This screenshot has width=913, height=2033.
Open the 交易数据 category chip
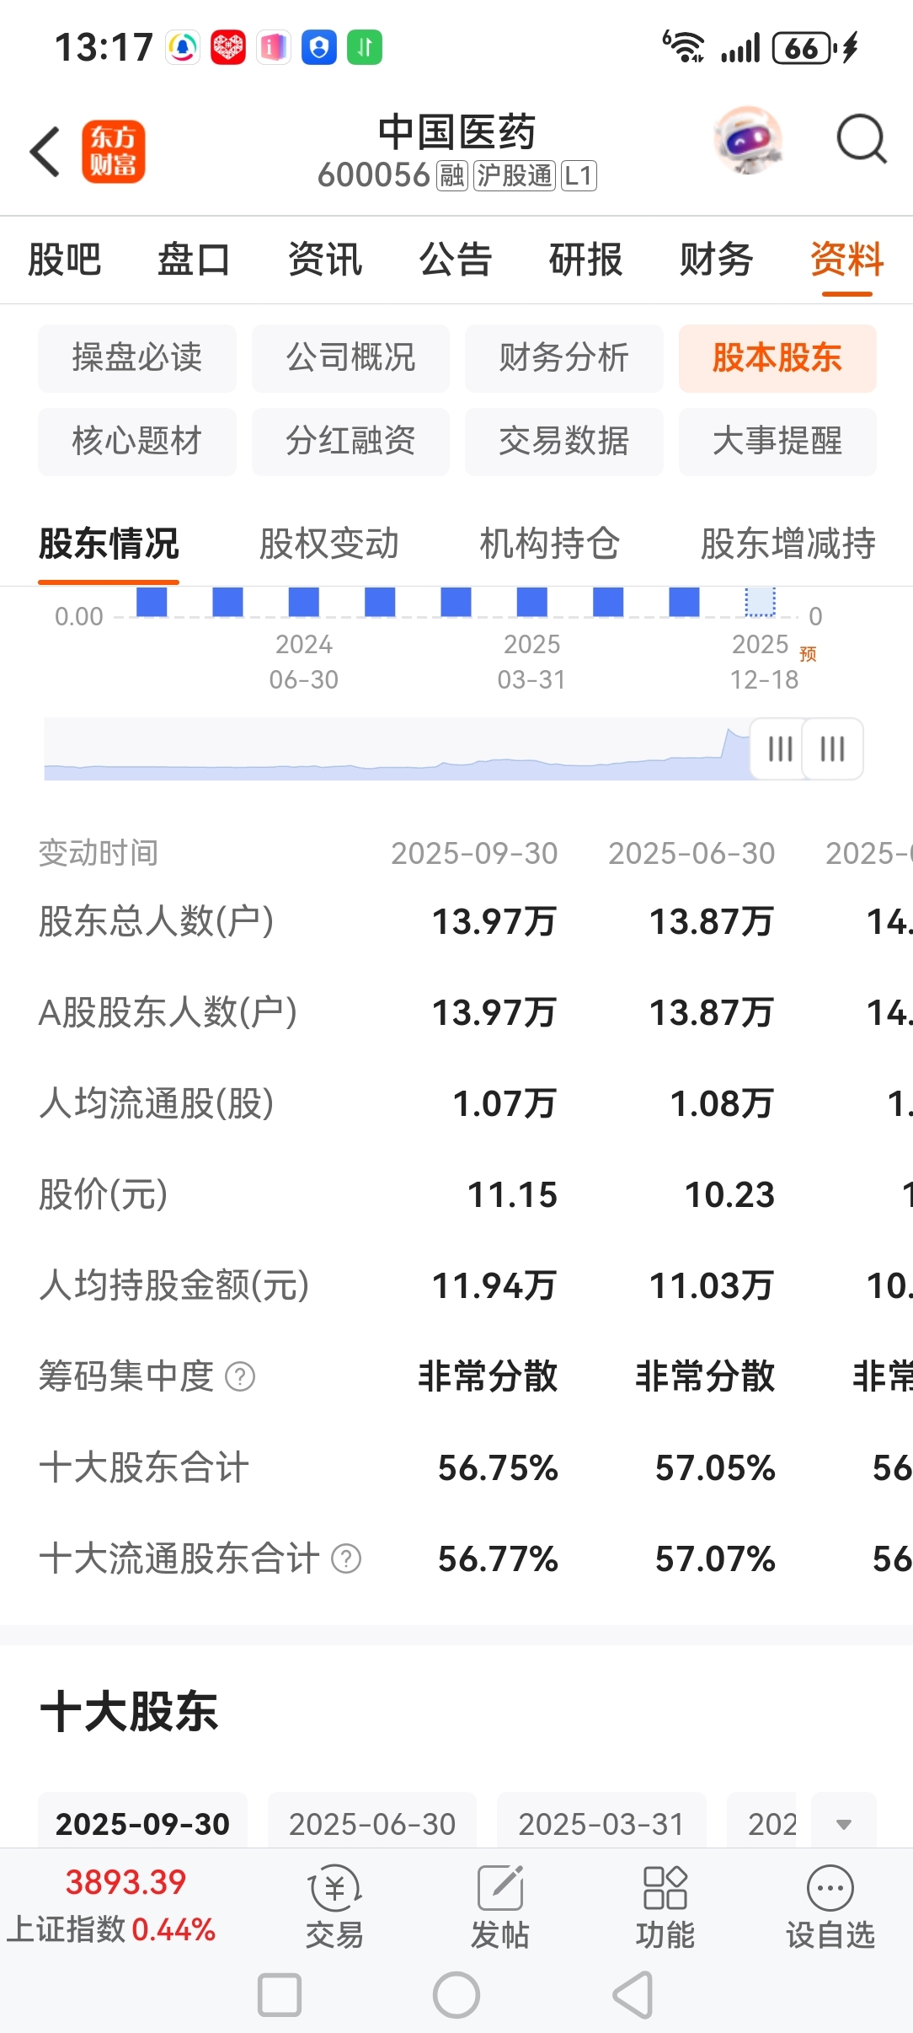[564, 442]
